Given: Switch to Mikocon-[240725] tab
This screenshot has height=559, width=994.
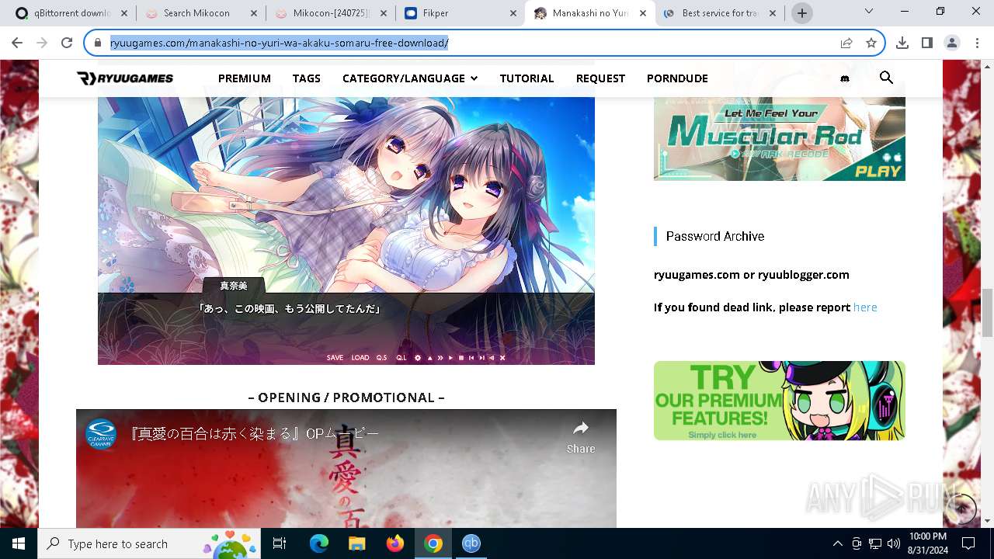Looking at the screenshot, I should pos(330,13).
